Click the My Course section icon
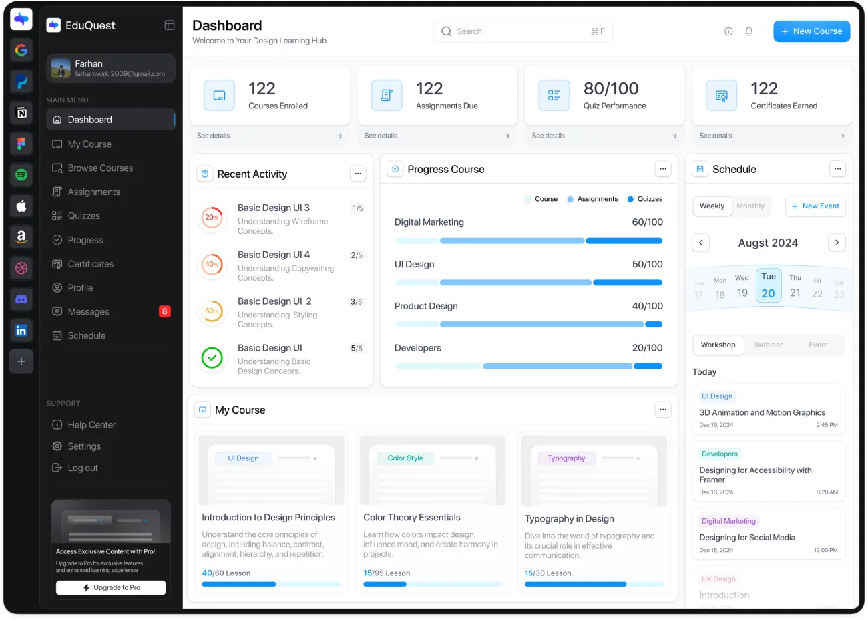868x620 pixels. [202, 410]
